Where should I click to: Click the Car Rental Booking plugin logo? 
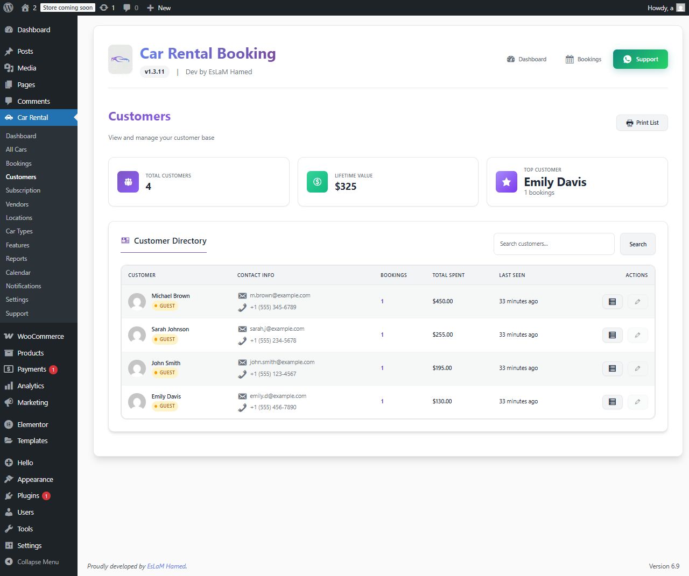tap(120, 59)
